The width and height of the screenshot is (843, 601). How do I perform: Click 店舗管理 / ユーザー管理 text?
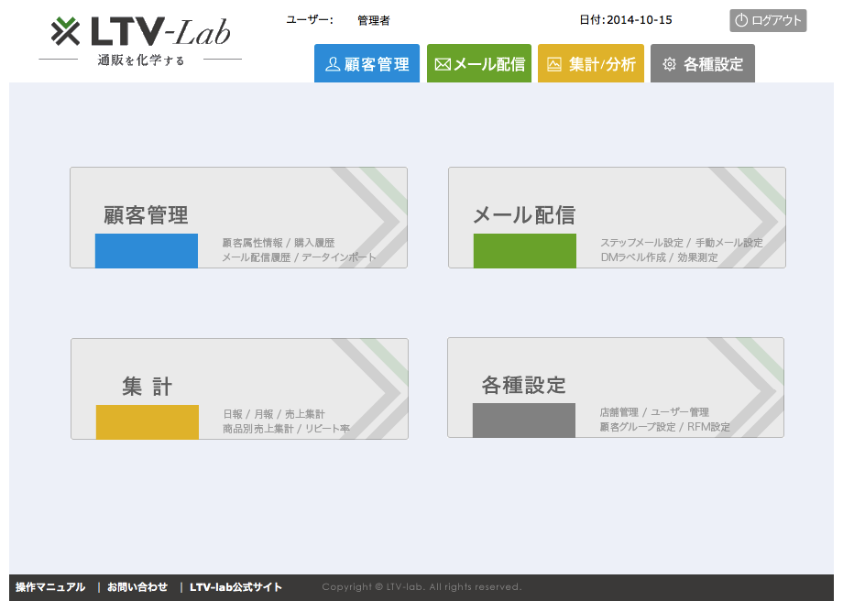[x=654, y=412]
